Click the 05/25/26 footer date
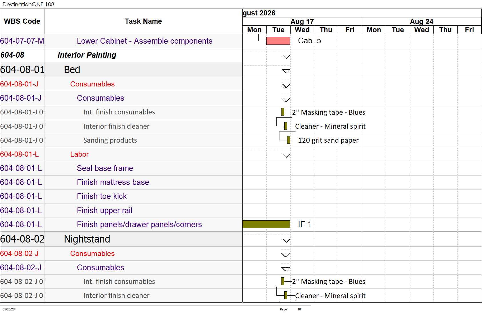The width and height of the screenshot is (482, 313). point(9,309)
